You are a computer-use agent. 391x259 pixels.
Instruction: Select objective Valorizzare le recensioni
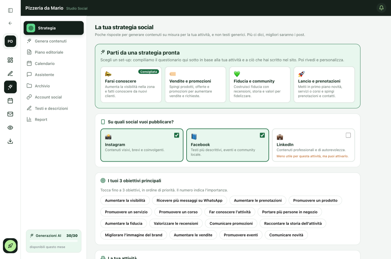[176, 223]
